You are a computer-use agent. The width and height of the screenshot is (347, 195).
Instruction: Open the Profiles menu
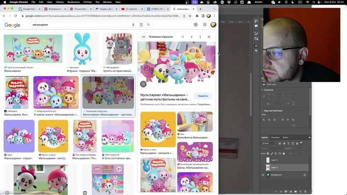pos(88,2)
